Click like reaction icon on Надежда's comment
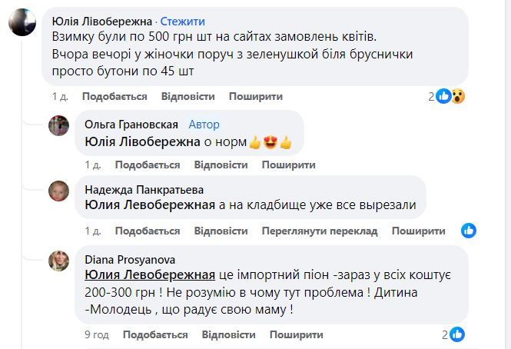The image size is (511, 349). (x=468, y=231)
